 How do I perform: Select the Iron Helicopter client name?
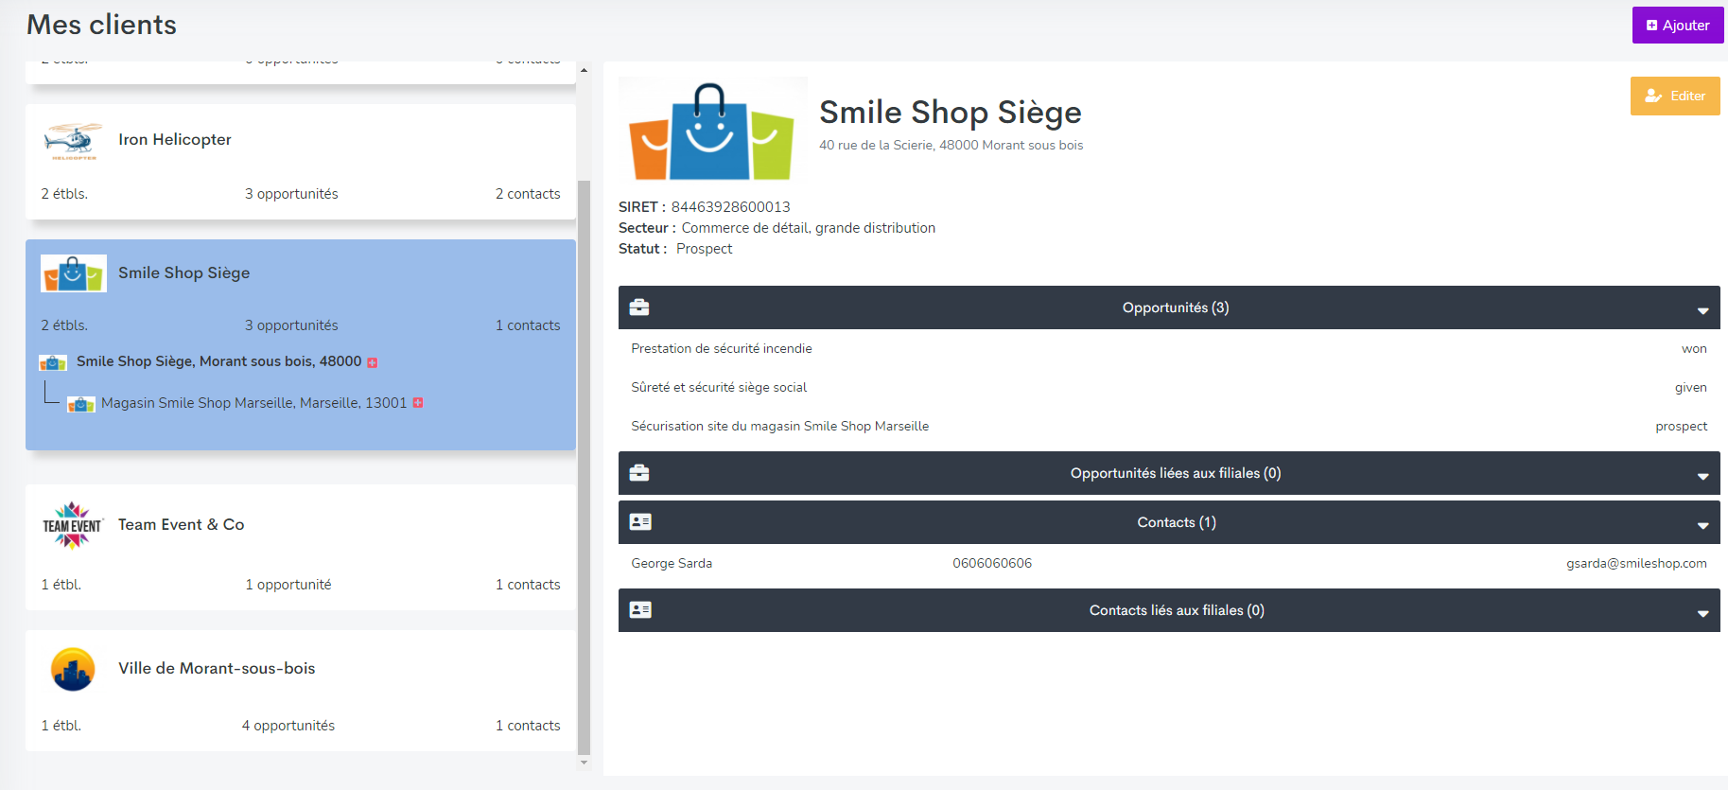(x=175, y=139)
